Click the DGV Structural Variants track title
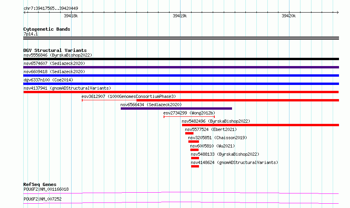 tap(55, 50)
